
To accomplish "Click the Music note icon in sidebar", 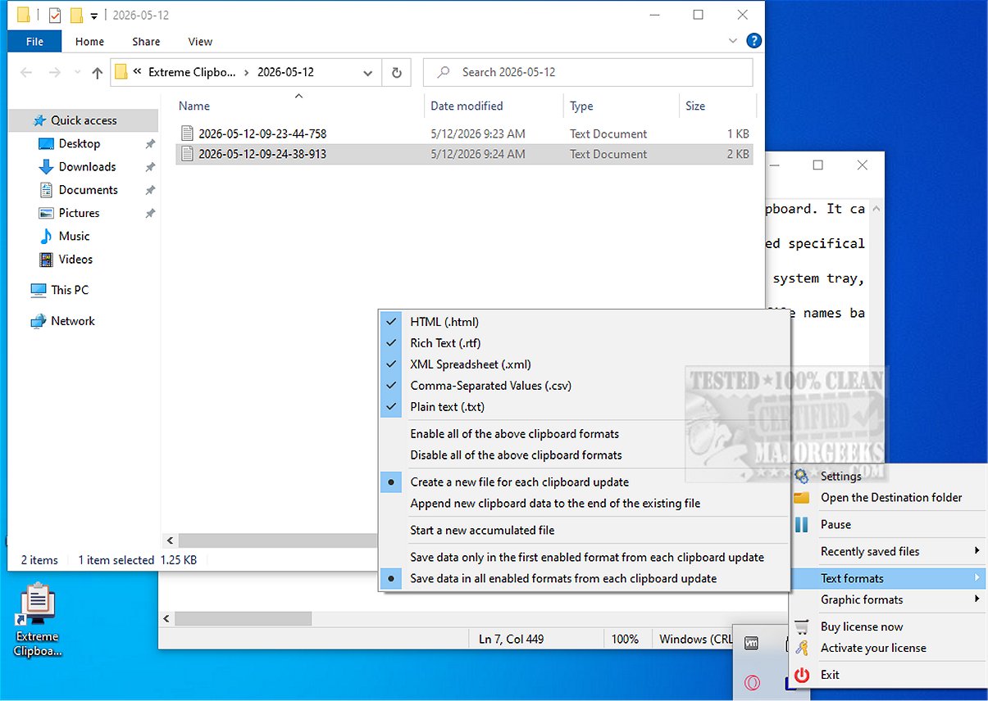I will [x=47, y=236].
